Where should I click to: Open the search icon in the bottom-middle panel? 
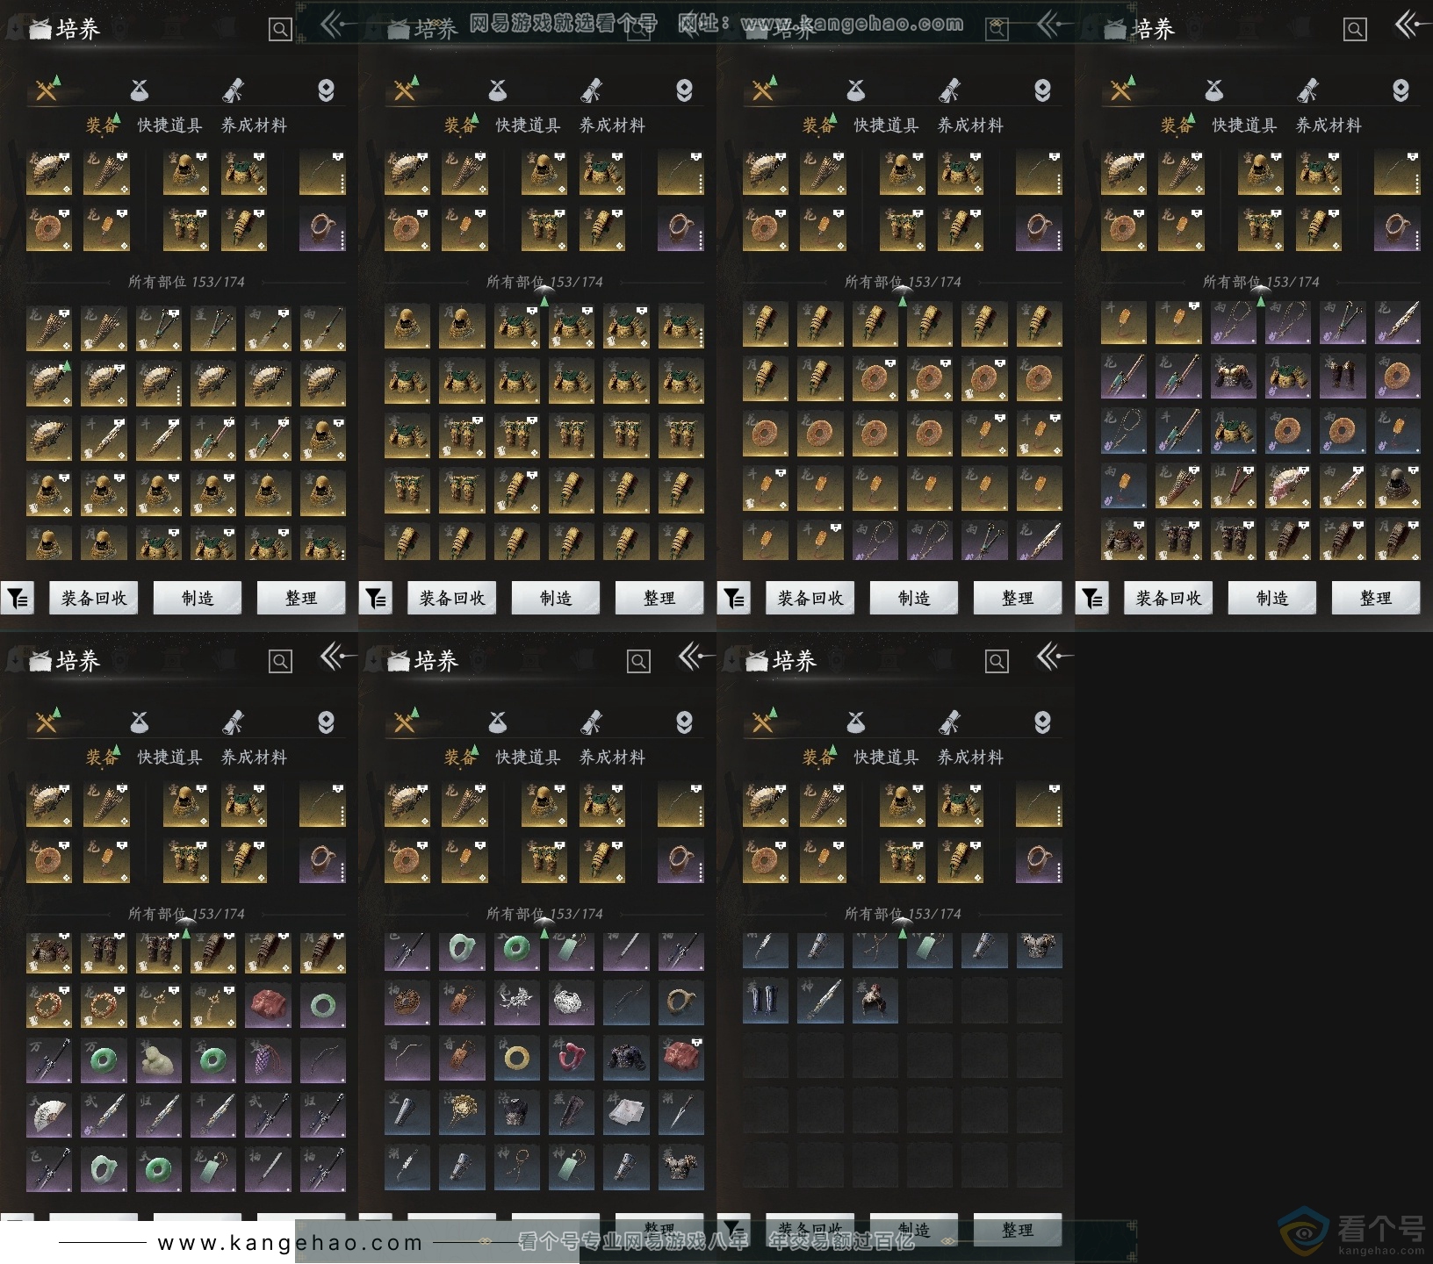(638, 662)
